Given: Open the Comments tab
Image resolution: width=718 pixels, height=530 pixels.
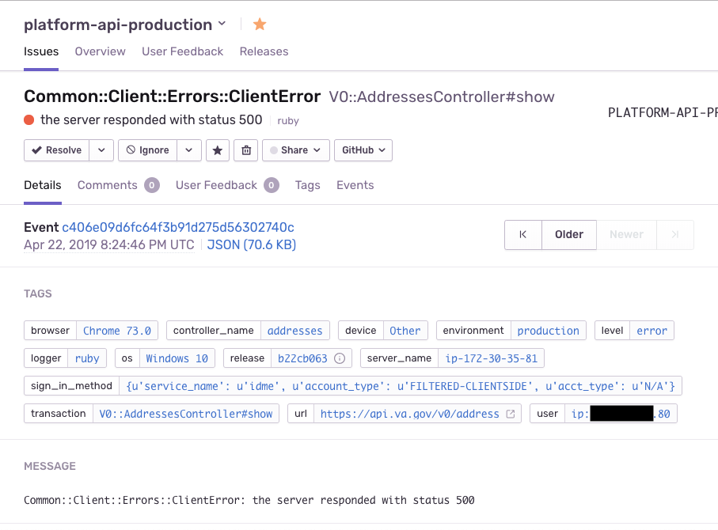Looking at the screenshot, I should click(x=108, y=184).
